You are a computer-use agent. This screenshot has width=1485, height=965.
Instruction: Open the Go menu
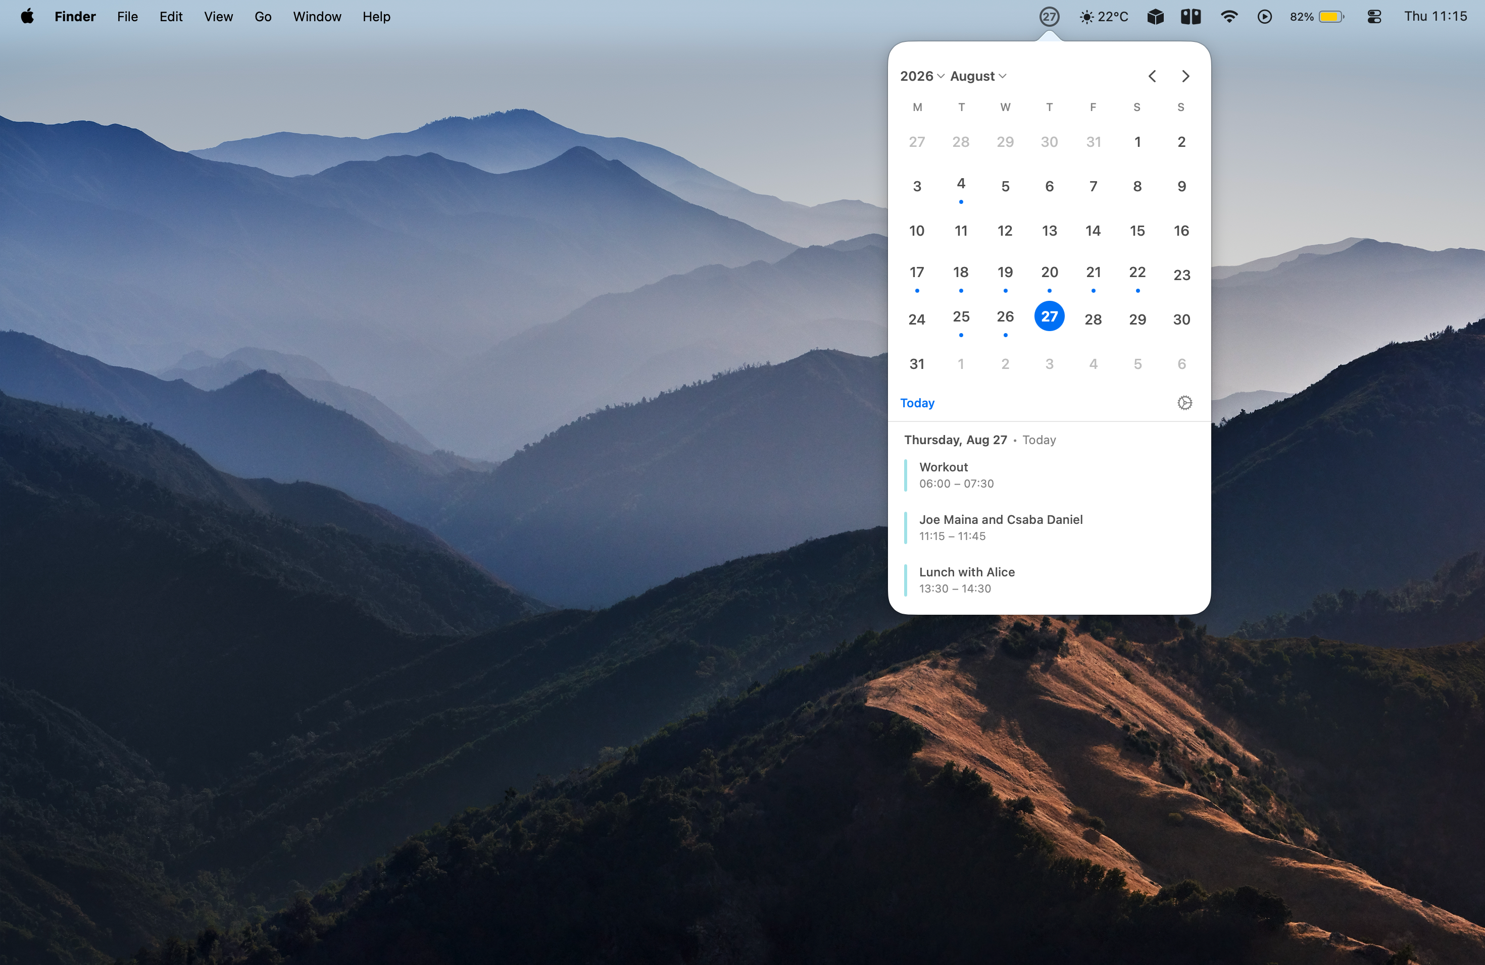tap(263, 17)
